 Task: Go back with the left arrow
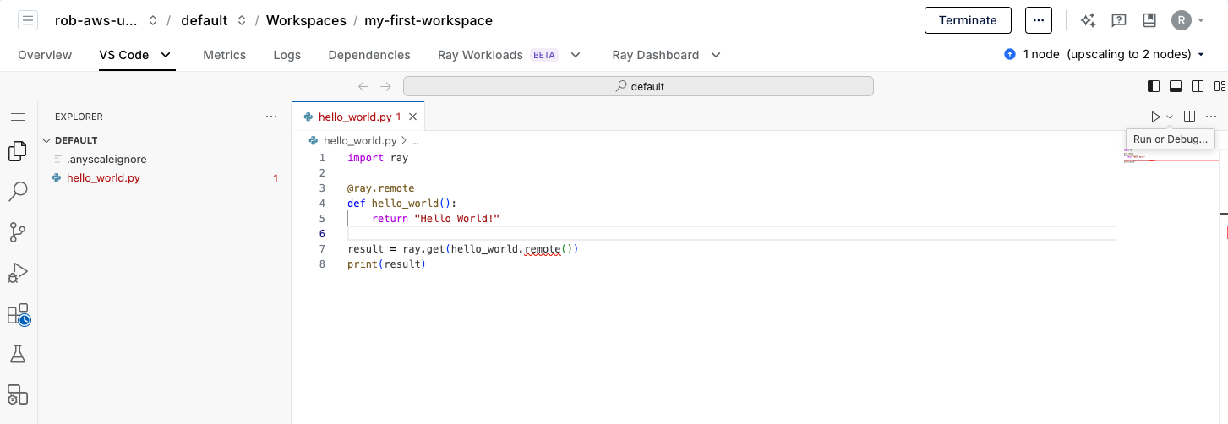click(x=363, y=86)
